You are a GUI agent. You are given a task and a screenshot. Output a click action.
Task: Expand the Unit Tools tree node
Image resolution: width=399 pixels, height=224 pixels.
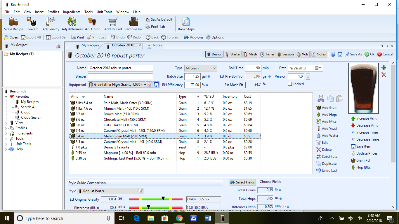click(x=6, y=144)
